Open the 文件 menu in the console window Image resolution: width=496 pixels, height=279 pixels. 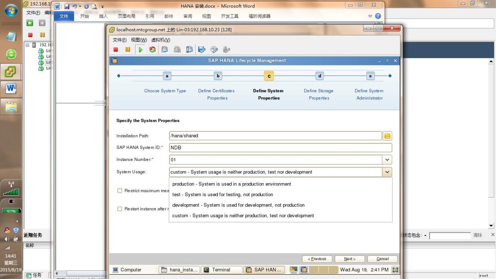coord(120,40)
